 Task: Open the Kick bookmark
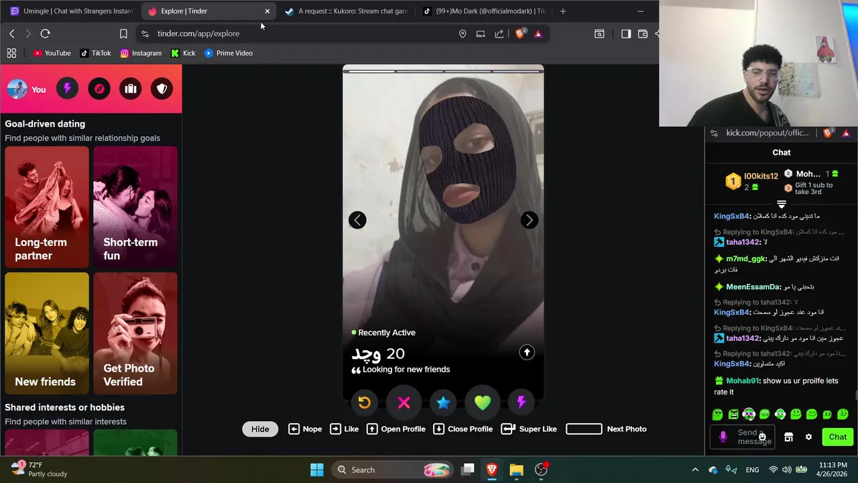click(183, 53)
